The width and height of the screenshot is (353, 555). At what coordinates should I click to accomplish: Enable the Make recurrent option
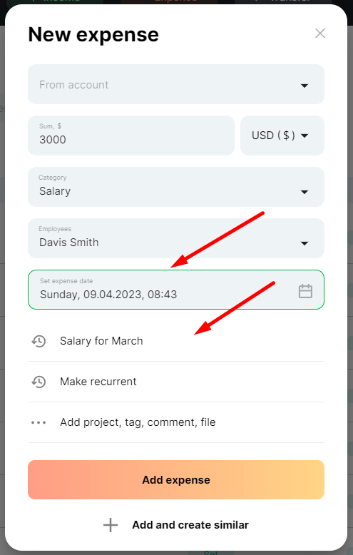[x=176, y=382]
